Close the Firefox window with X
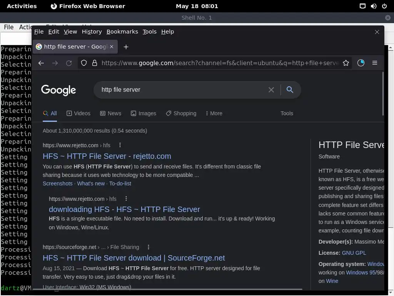The height and width of the screenshot is (296, 394). pos(377,32)
